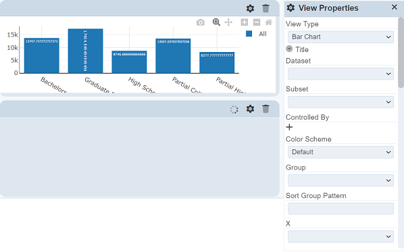Zoom in with the plus plot icon
This screenshot has height=252, width=404.
click(245, 22)
